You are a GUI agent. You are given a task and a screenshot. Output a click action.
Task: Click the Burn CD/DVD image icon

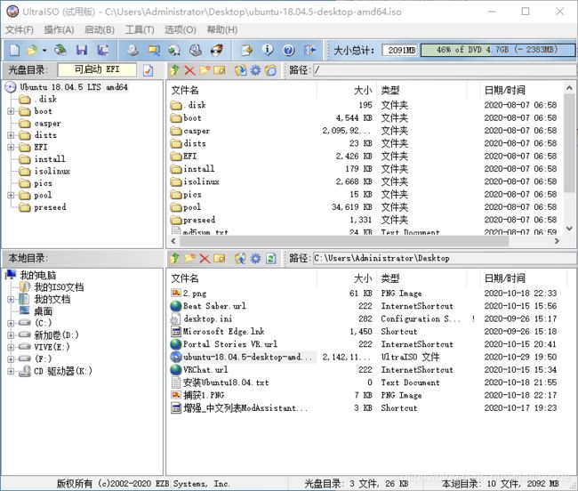(x=217, y=50)
